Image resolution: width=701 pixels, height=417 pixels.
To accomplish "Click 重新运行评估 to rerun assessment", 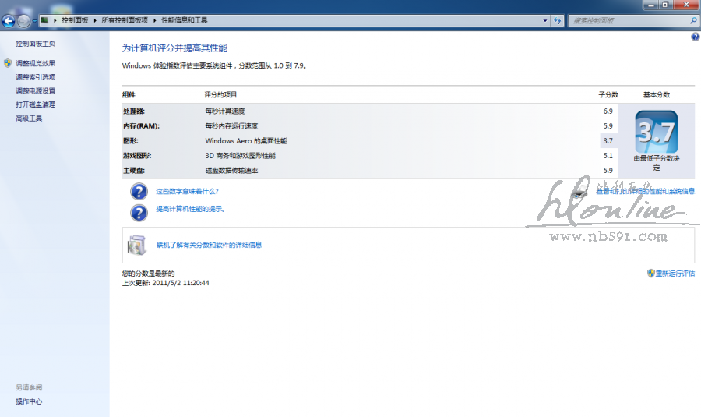I will tap(675, 274).
